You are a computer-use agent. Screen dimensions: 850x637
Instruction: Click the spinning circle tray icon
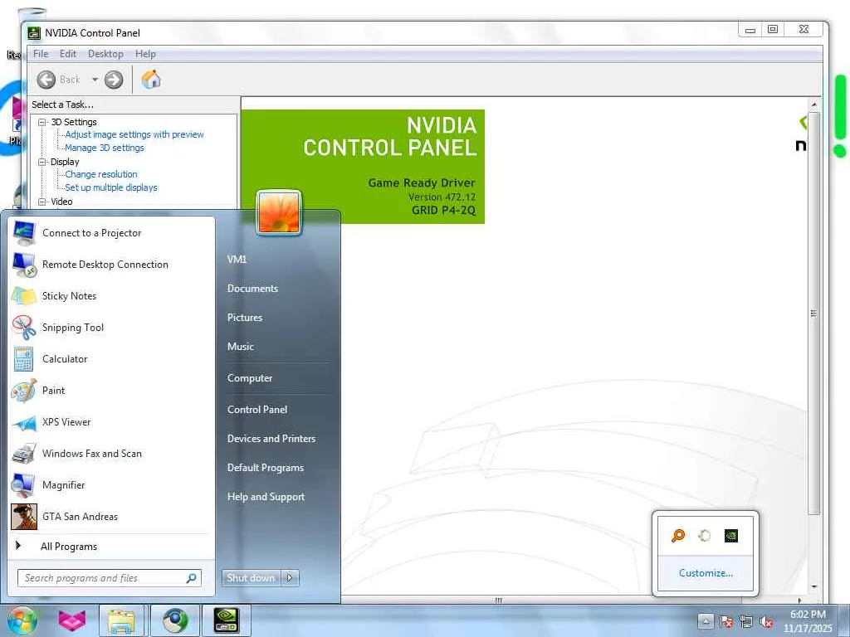pos(705,536)
